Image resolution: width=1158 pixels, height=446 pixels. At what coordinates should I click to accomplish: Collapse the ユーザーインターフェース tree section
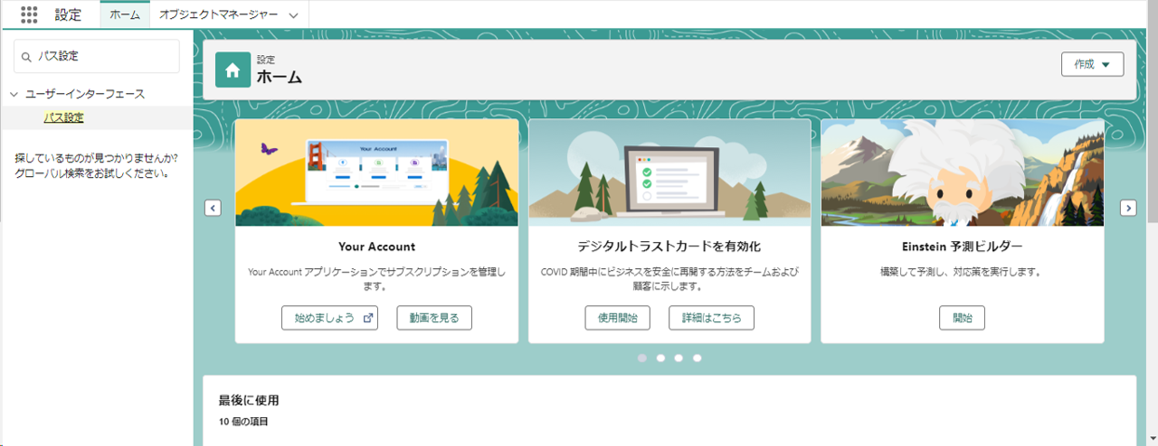coord(14,94)
